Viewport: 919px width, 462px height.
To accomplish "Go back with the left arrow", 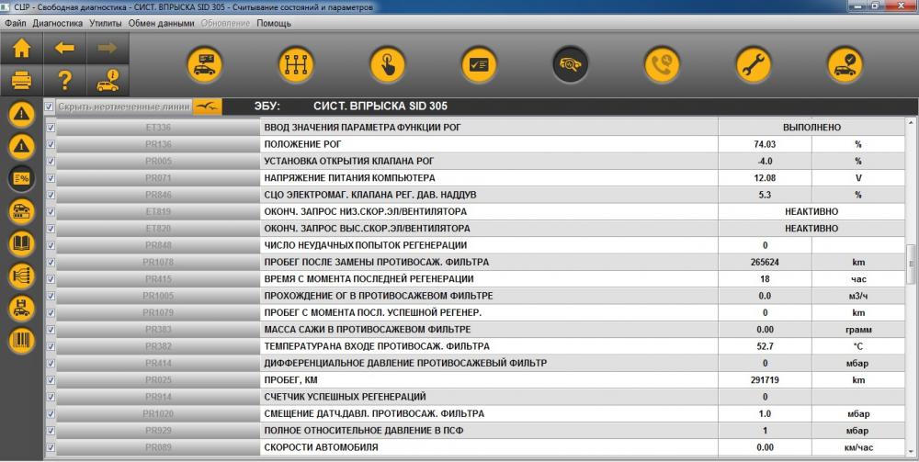I will pos(64,48).
